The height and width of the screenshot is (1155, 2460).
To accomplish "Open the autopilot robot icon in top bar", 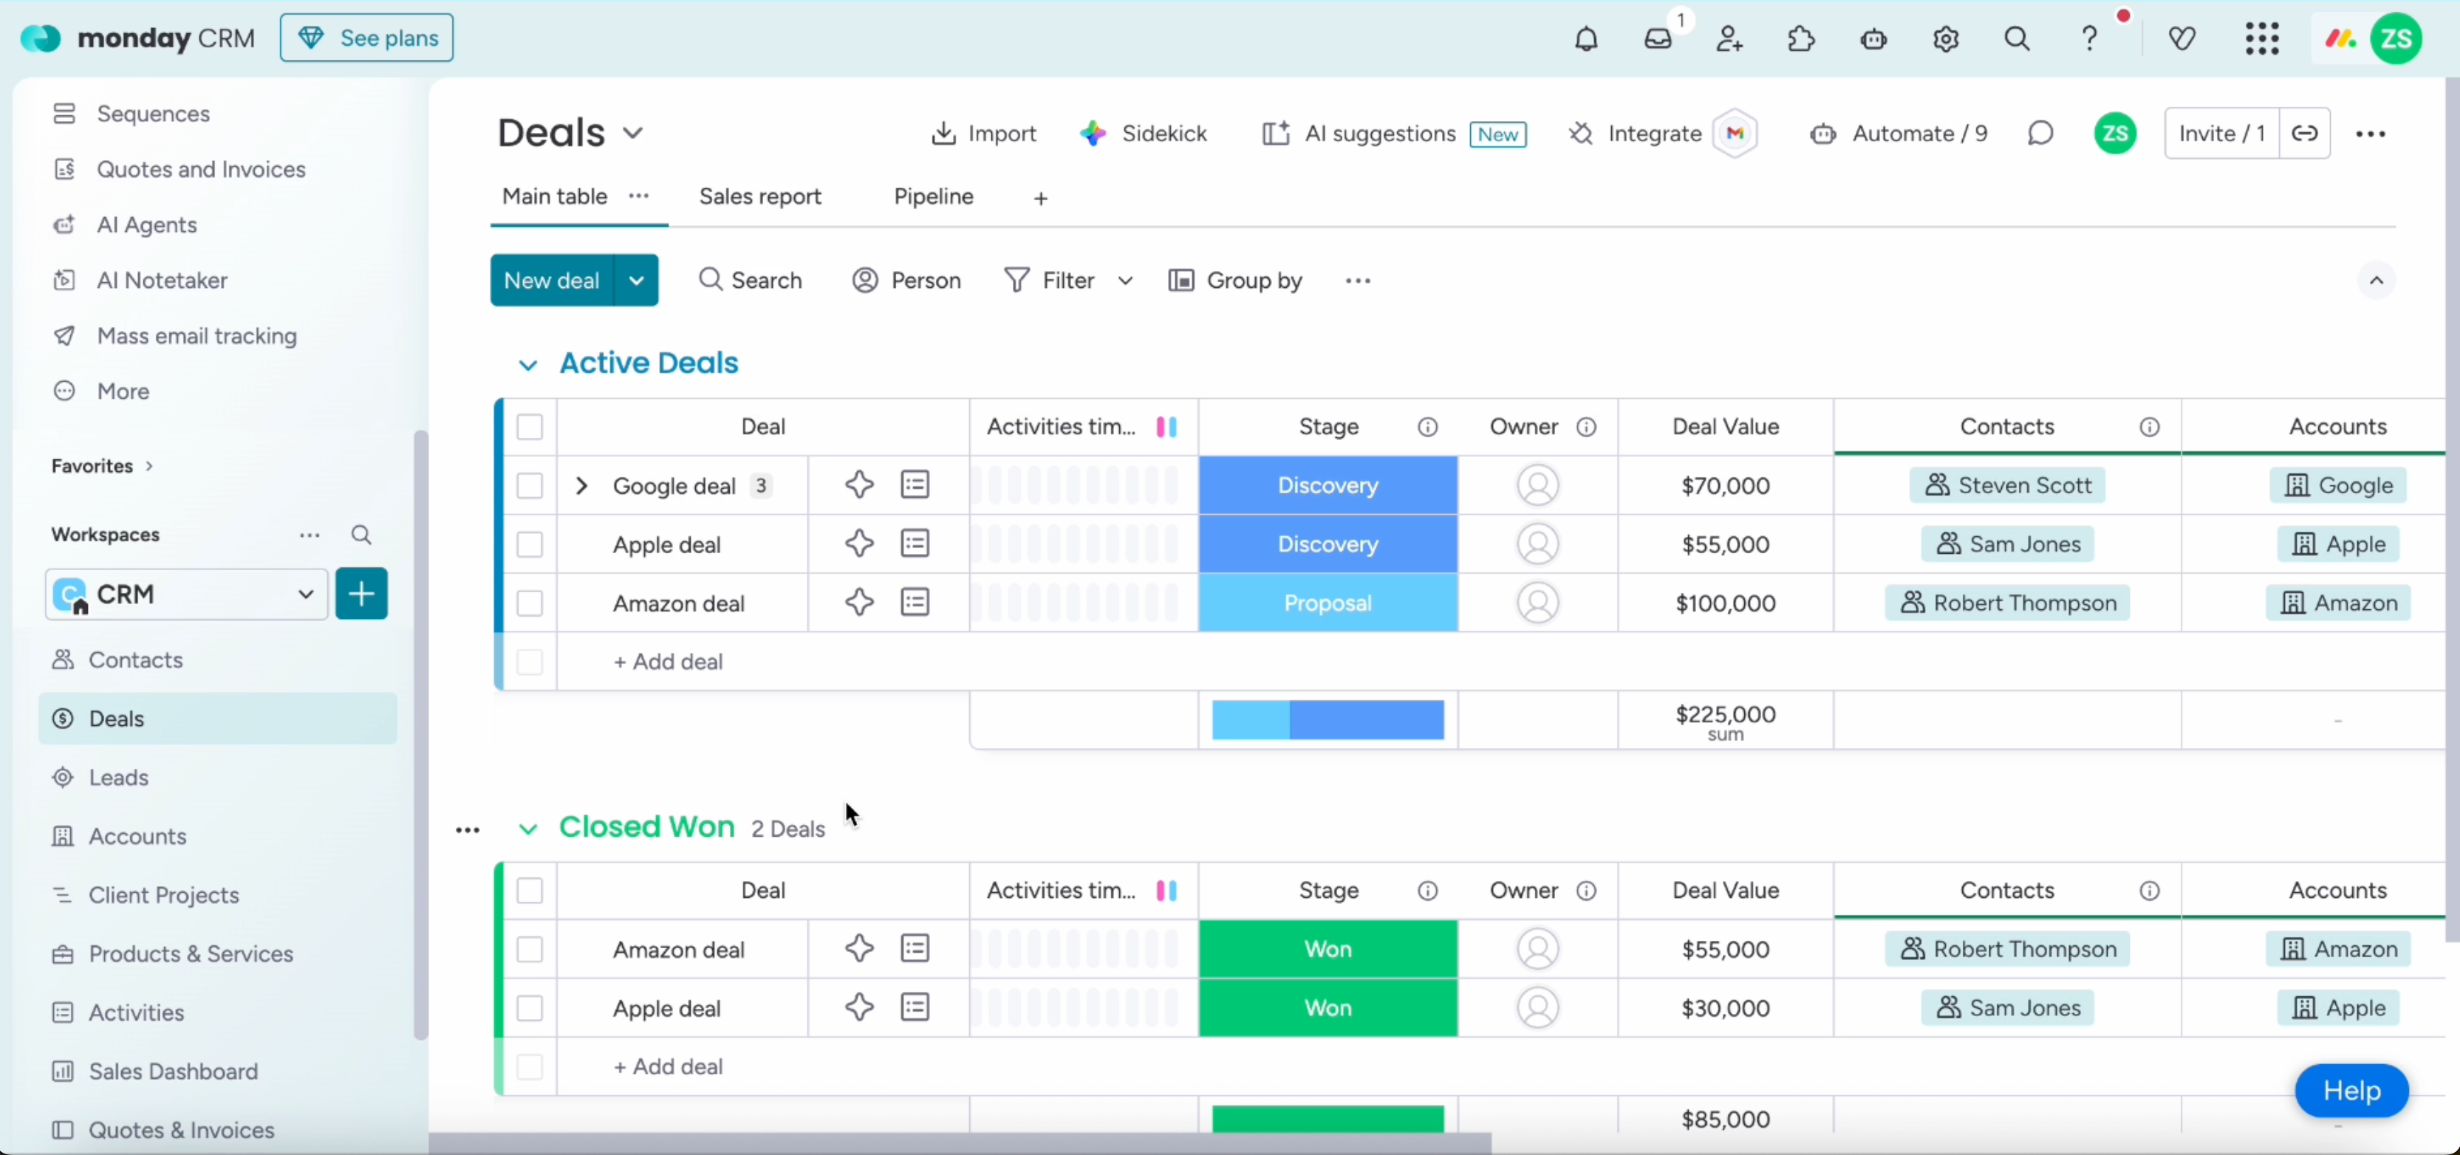I will coord(1873,39).
